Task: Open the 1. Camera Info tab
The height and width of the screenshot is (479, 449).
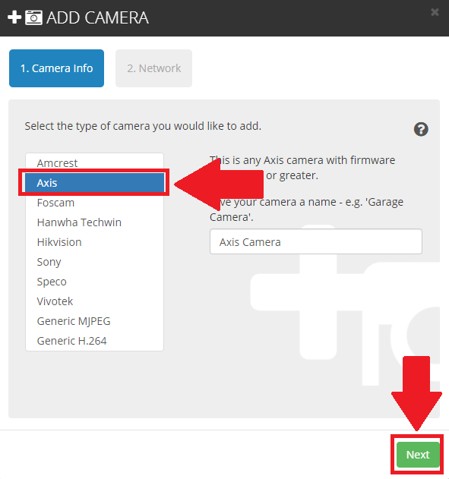Action: (x=56, y=68)
